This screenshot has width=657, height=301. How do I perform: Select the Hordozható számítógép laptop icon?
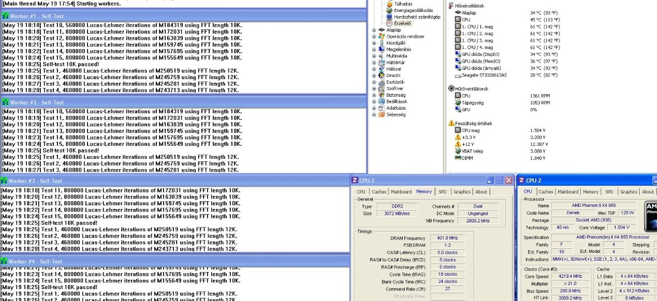[x=390, y=17]
